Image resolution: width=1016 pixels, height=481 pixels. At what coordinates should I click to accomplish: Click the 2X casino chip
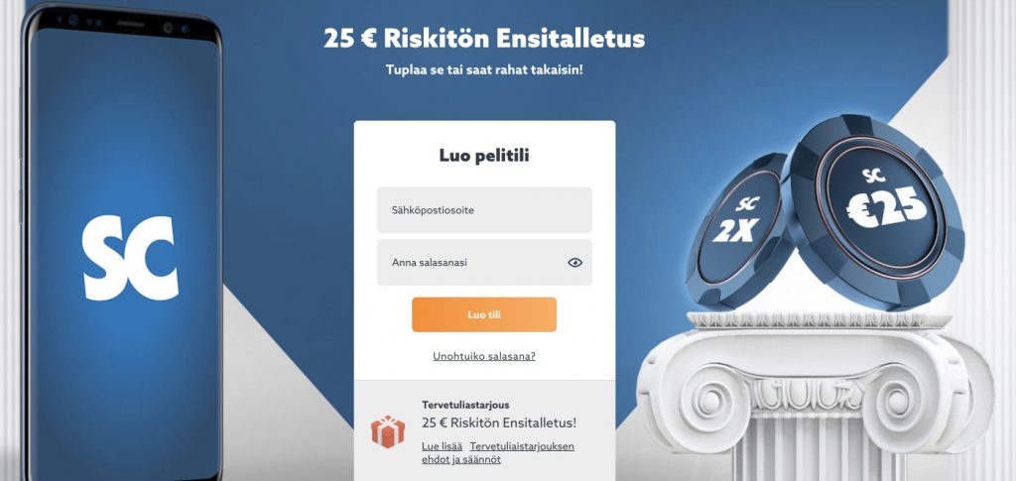738,228
